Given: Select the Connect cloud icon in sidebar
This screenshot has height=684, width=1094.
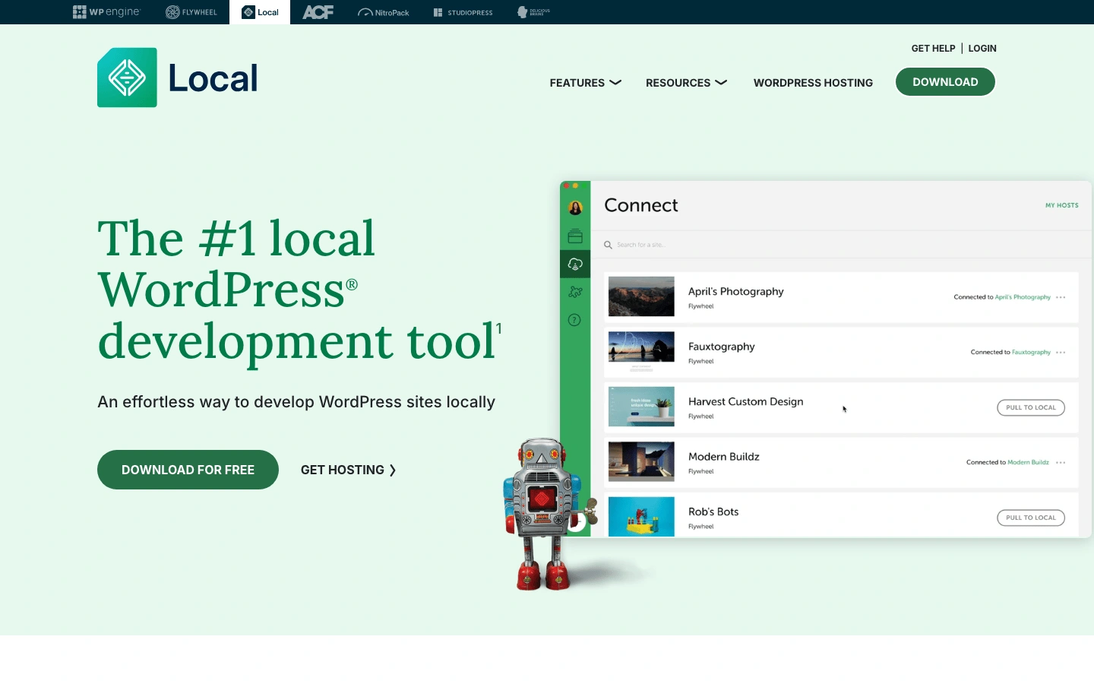Looking at the screenshot, I should pyautogui.click(x=575, y=264).
